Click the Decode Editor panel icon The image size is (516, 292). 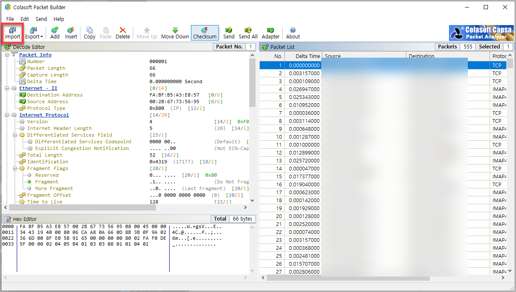[8, 47]
